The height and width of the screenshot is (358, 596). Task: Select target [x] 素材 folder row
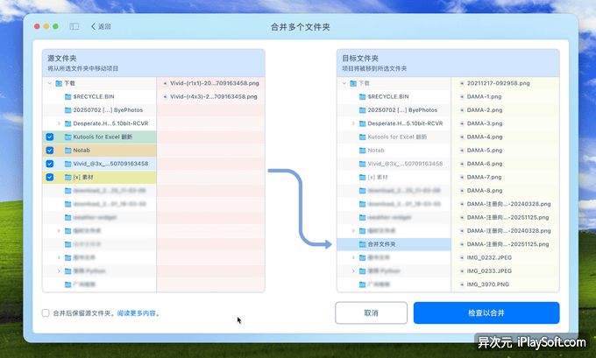pyautogui.click(x=394, y=177)
